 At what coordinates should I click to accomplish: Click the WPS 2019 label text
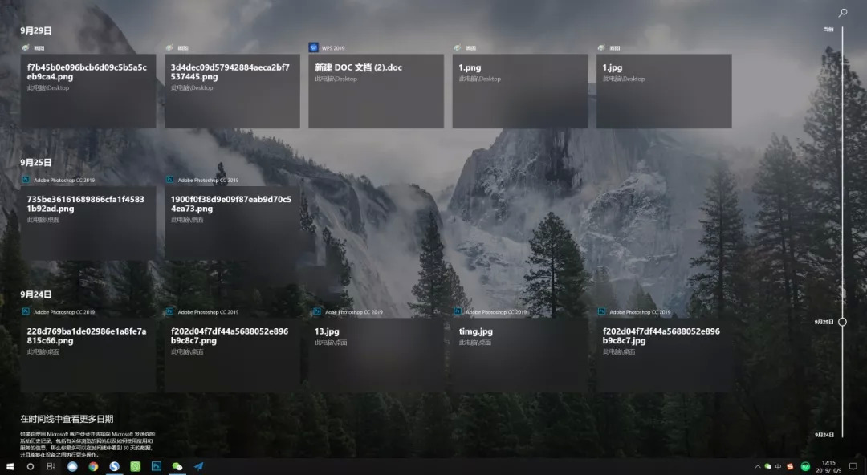coord(333,48)
